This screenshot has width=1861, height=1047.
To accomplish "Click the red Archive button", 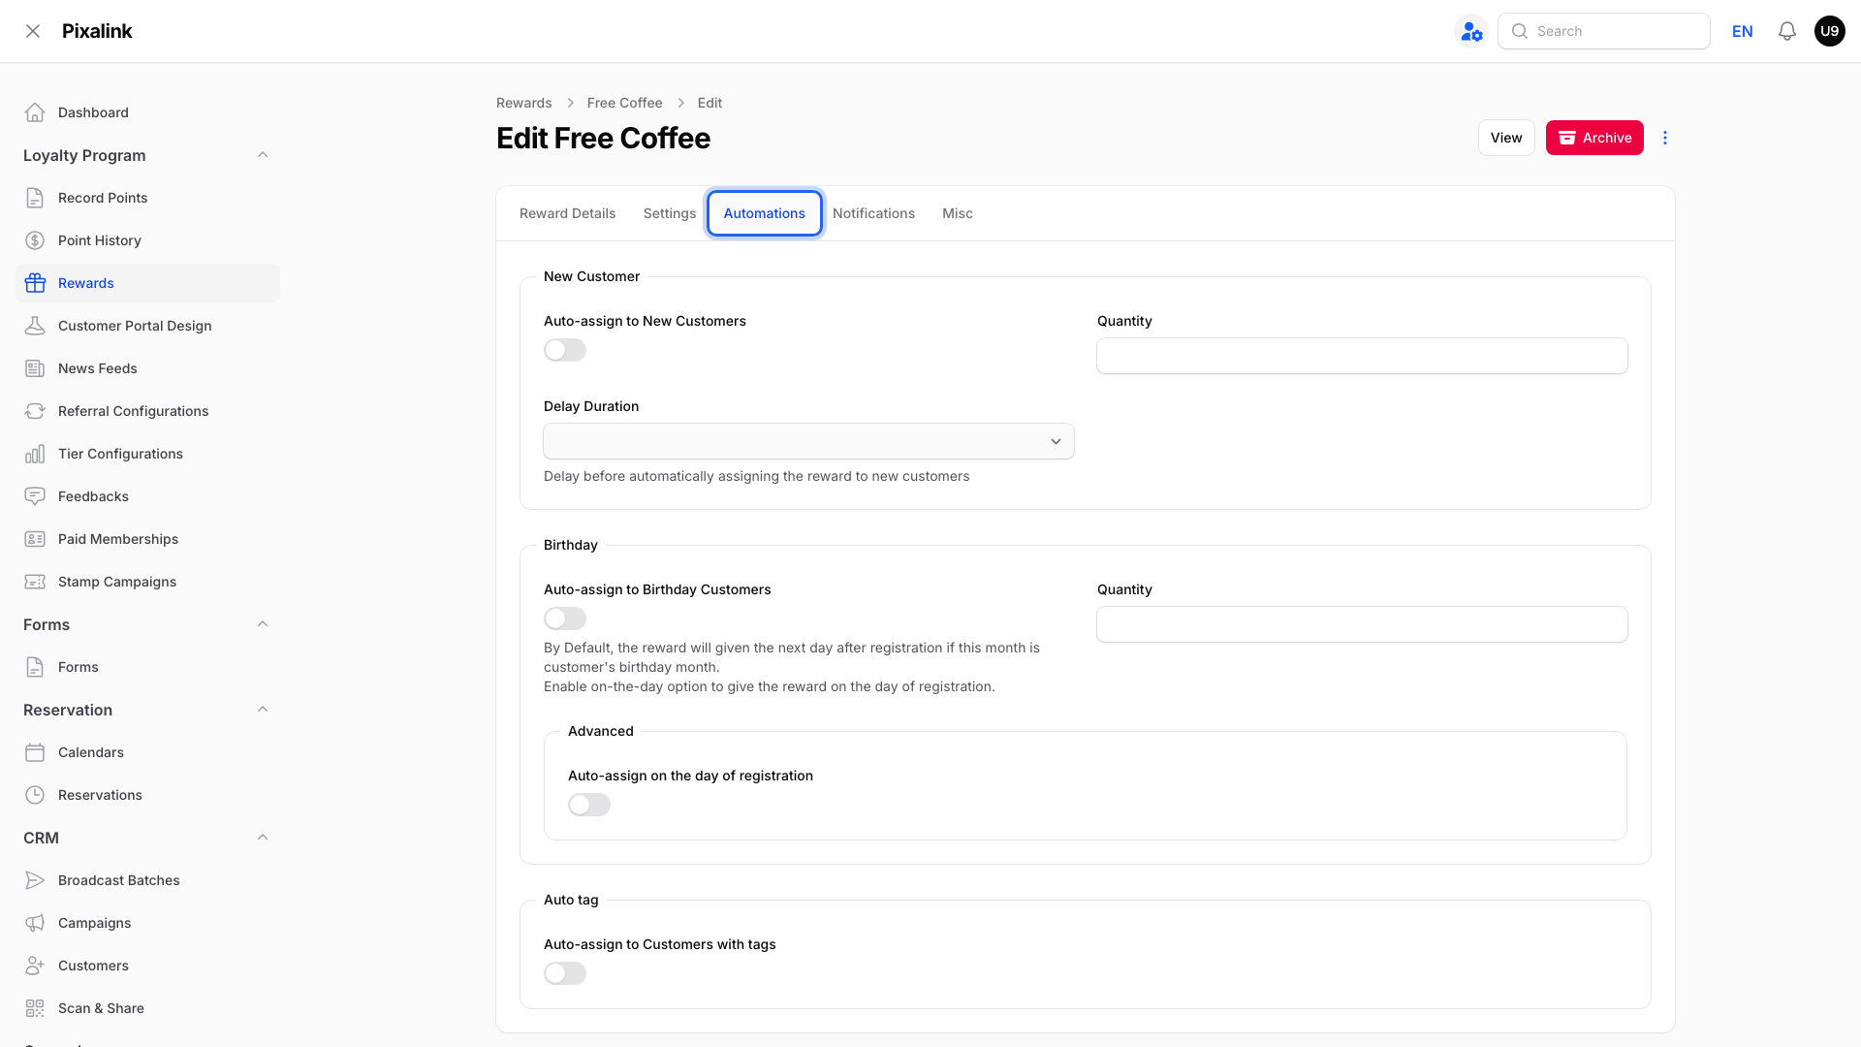I will [x=1594, y=138].
